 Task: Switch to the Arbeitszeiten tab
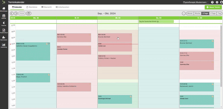(62, 7)
